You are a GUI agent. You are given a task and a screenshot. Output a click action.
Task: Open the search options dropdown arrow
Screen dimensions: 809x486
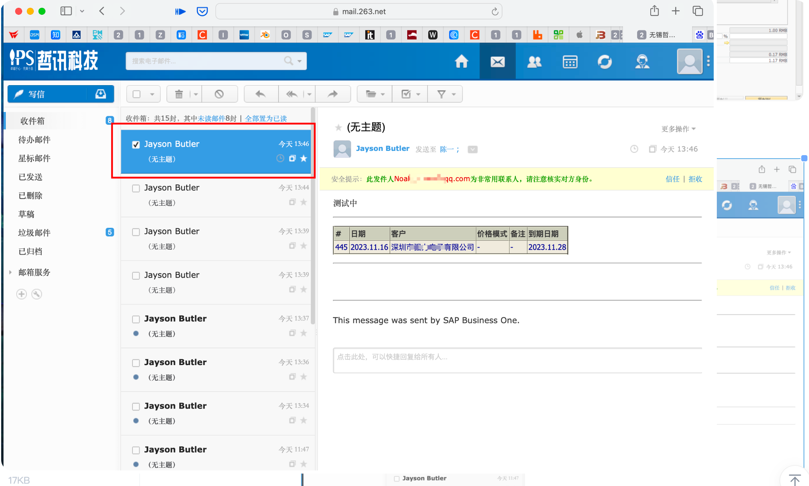[299, 61]
